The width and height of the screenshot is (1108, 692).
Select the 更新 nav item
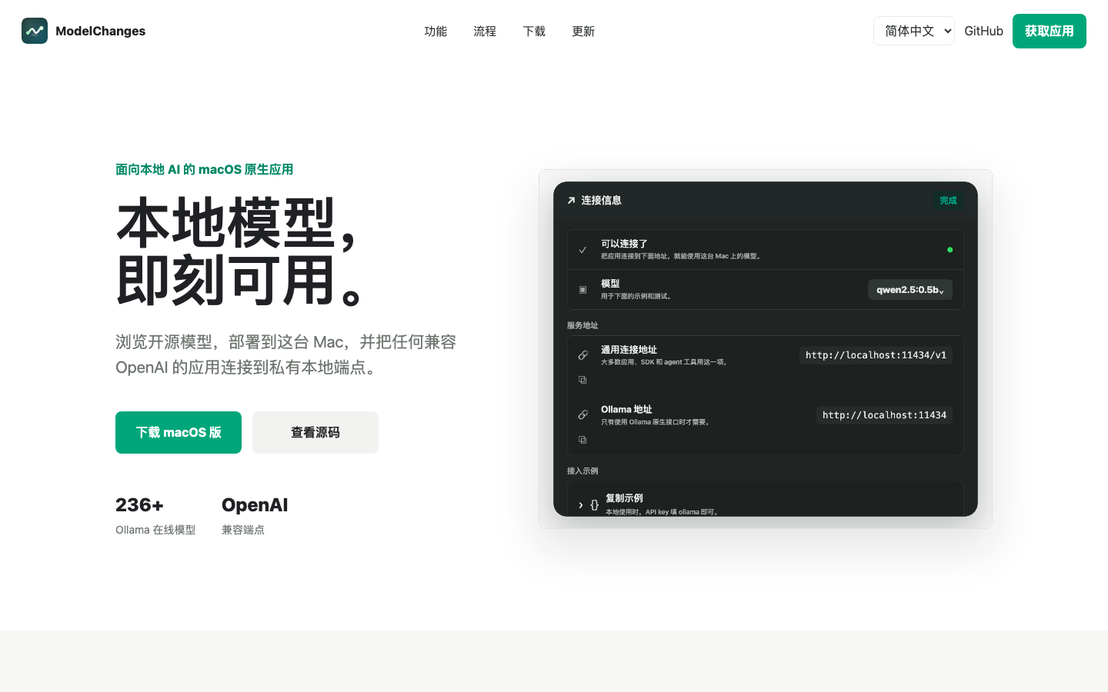[583, 32]
